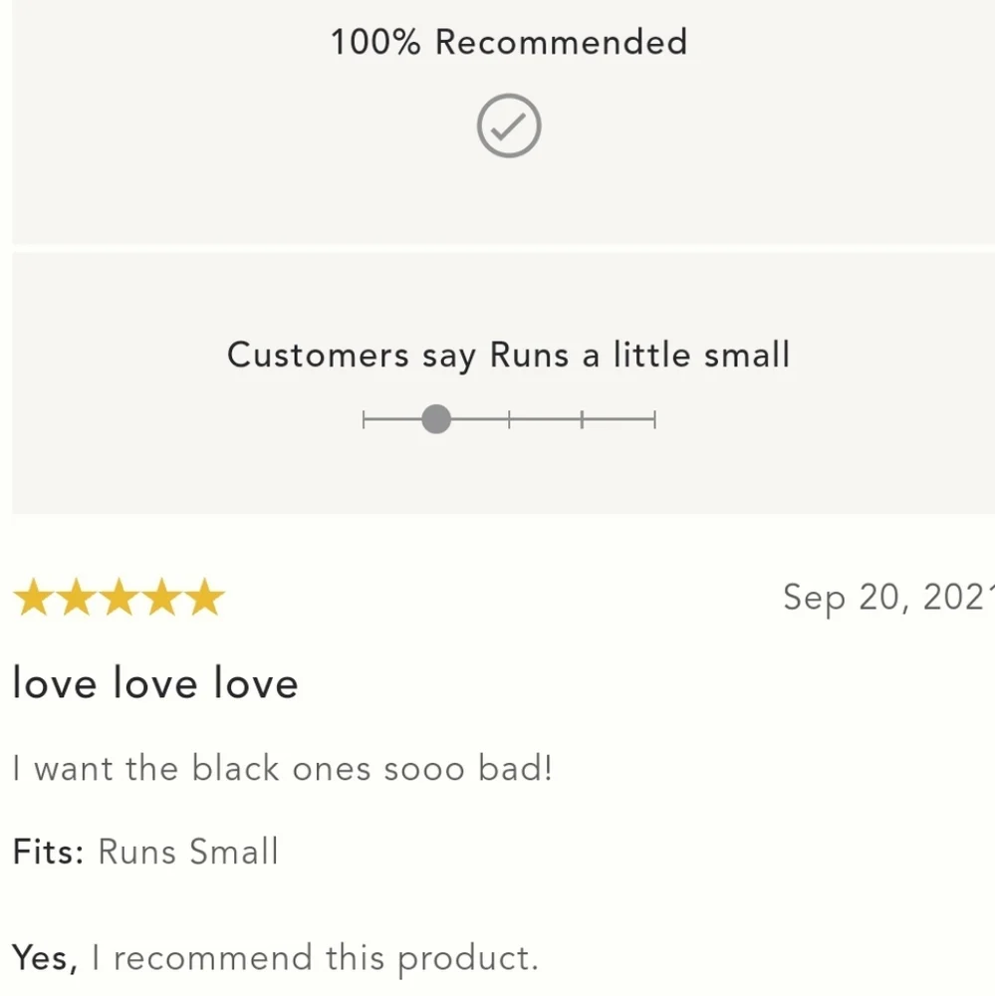Click 'I recommend this product.' text
Viewport: 995px width, 996px height.
coord(315,960)
